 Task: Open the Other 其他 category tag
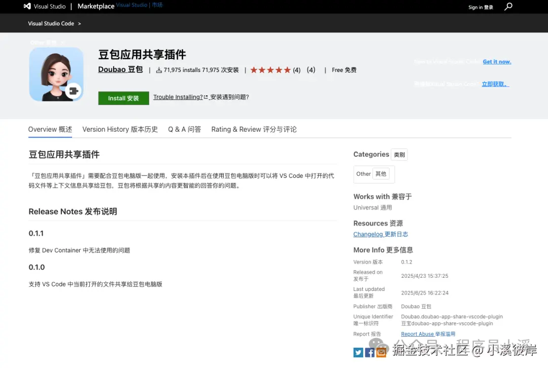374,174
